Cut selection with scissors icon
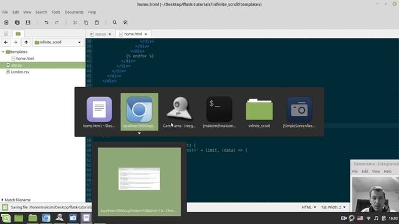399x224 pixels. [x=75, y=22]
